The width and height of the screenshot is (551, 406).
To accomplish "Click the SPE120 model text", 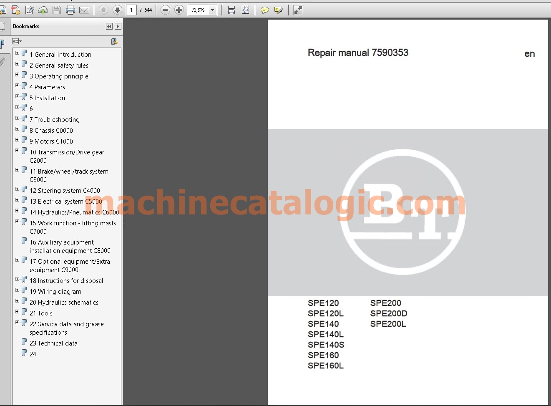I will click(323, 303).
